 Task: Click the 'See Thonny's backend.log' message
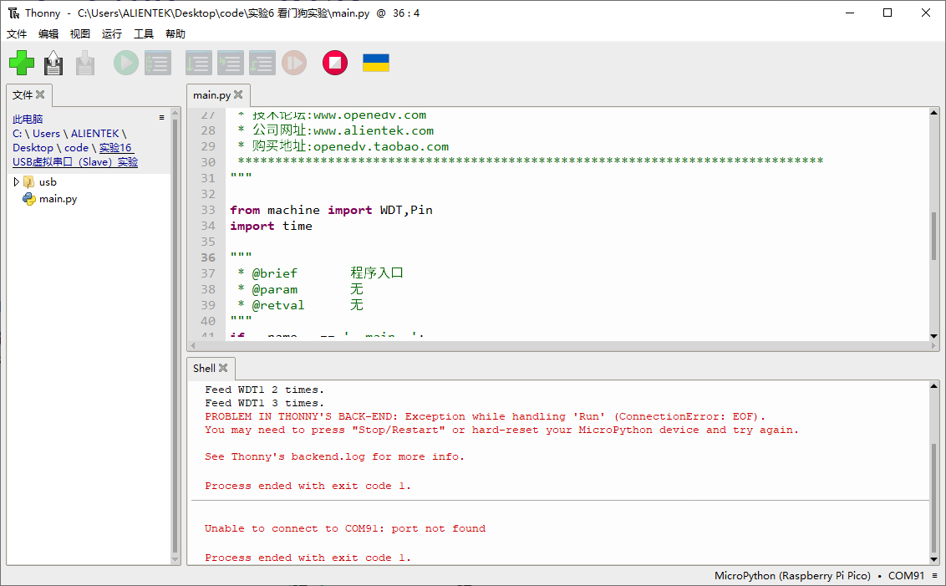point(334,457)
